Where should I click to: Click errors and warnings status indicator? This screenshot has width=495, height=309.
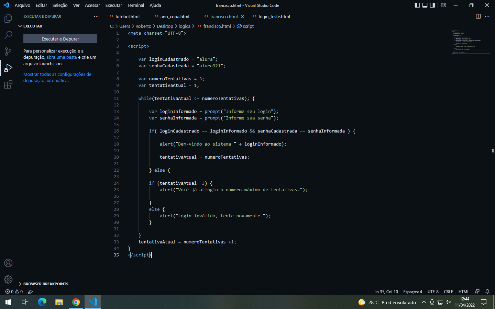point(14,291)
